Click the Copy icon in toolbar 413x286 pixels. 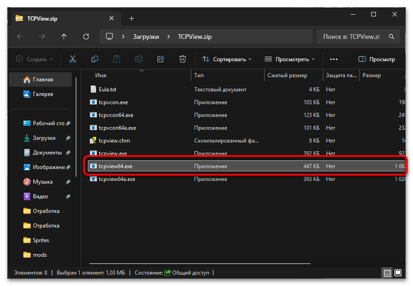(95, 59)
